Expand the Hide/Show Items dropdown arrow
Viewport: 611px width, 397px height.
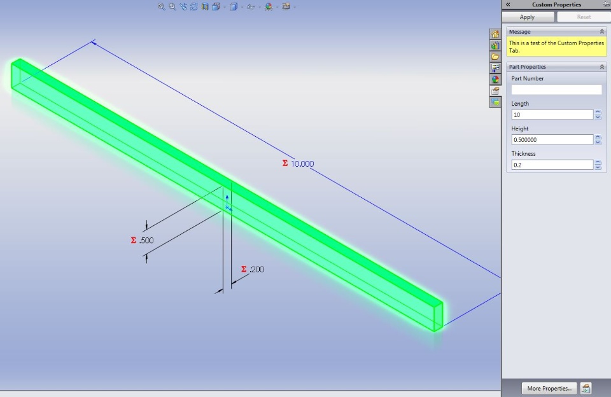pyautogui.click(x=260, y=7)
